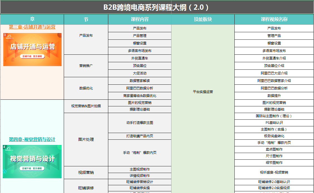Select the B2B跨境电商系列课程大纲 title cell
314x193 pixels.
point(157,7)
